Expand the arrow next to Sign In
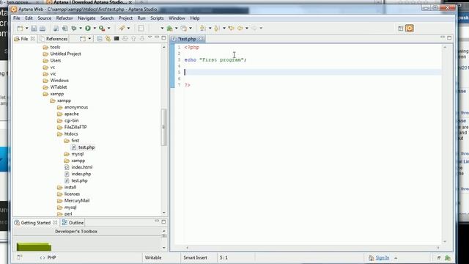This screenshot has width=469, height=264. click(396, 258)
